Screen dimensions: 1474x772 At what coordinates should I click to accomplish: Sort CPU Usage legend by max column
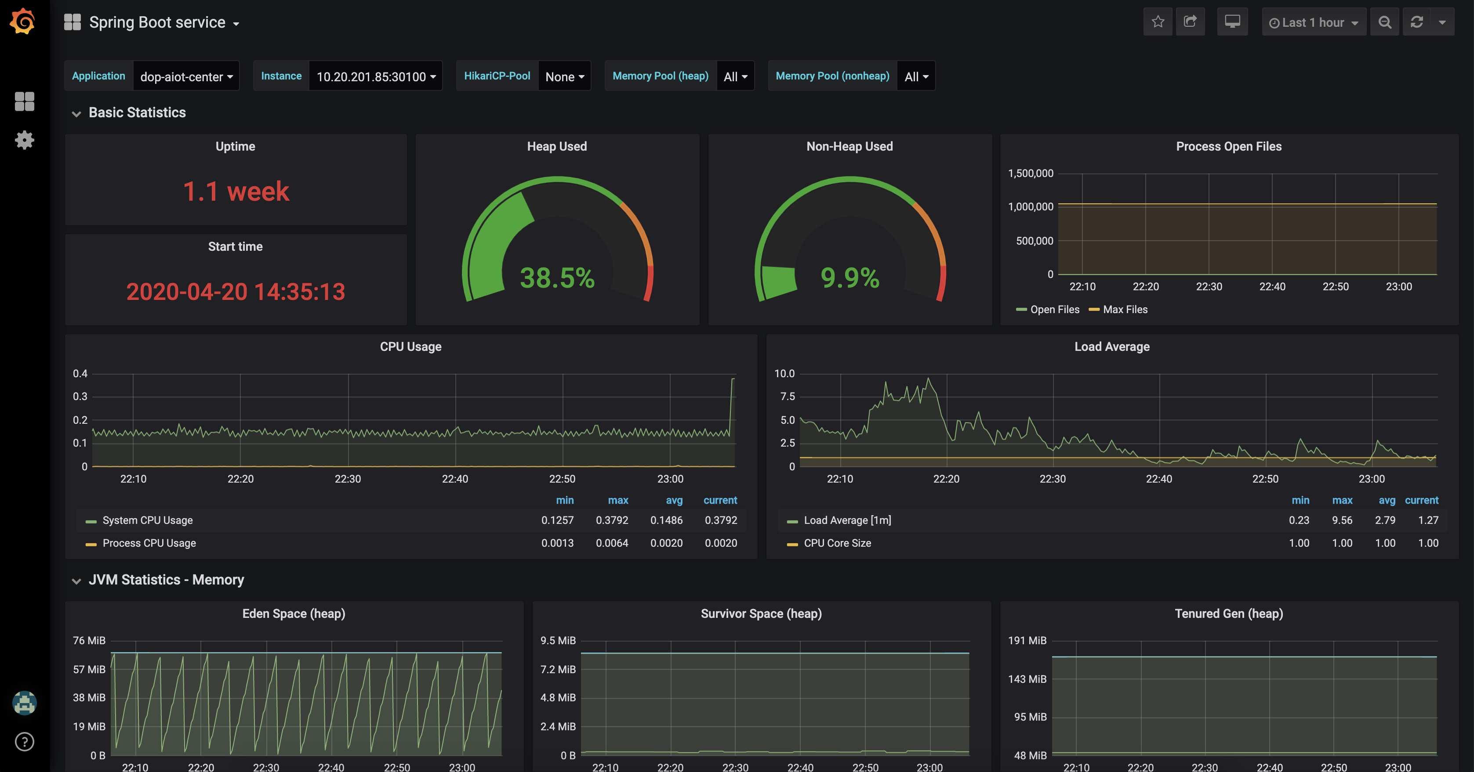point(618,500)
